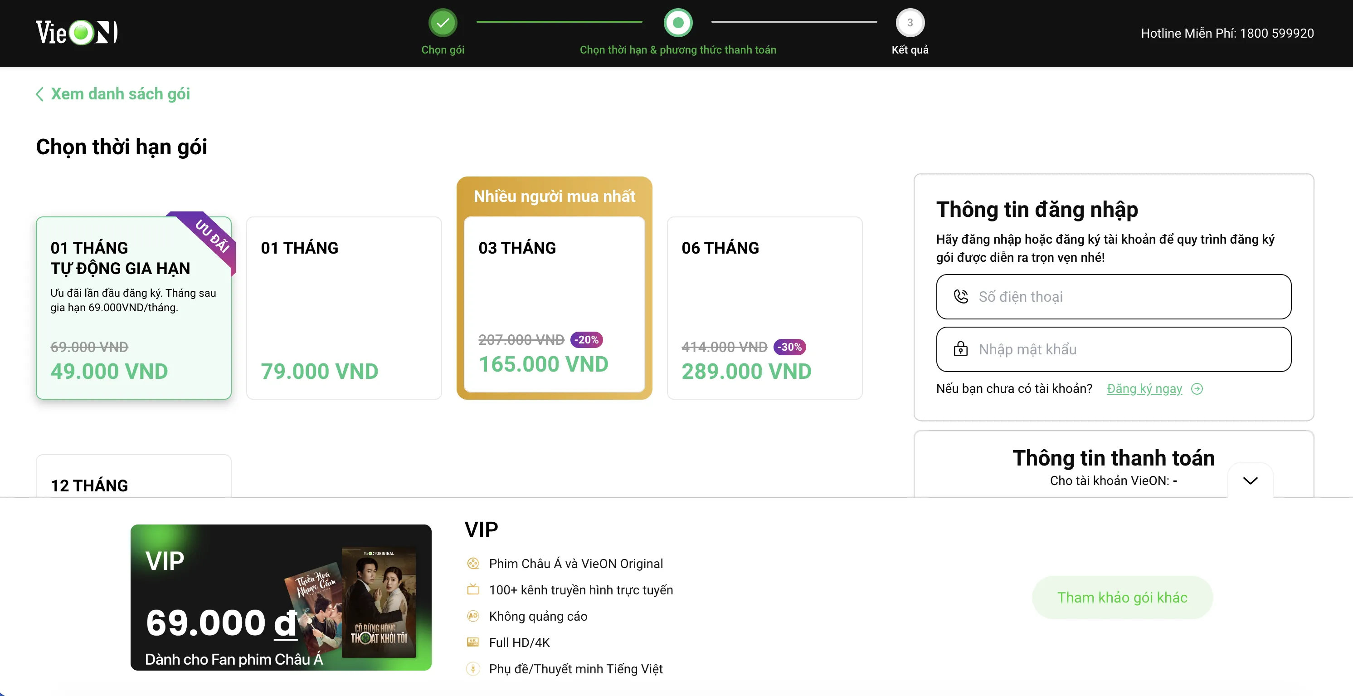Select the 06 THÁNG 289.000 VND plan

pyautogui.click(x=764, y=308)
